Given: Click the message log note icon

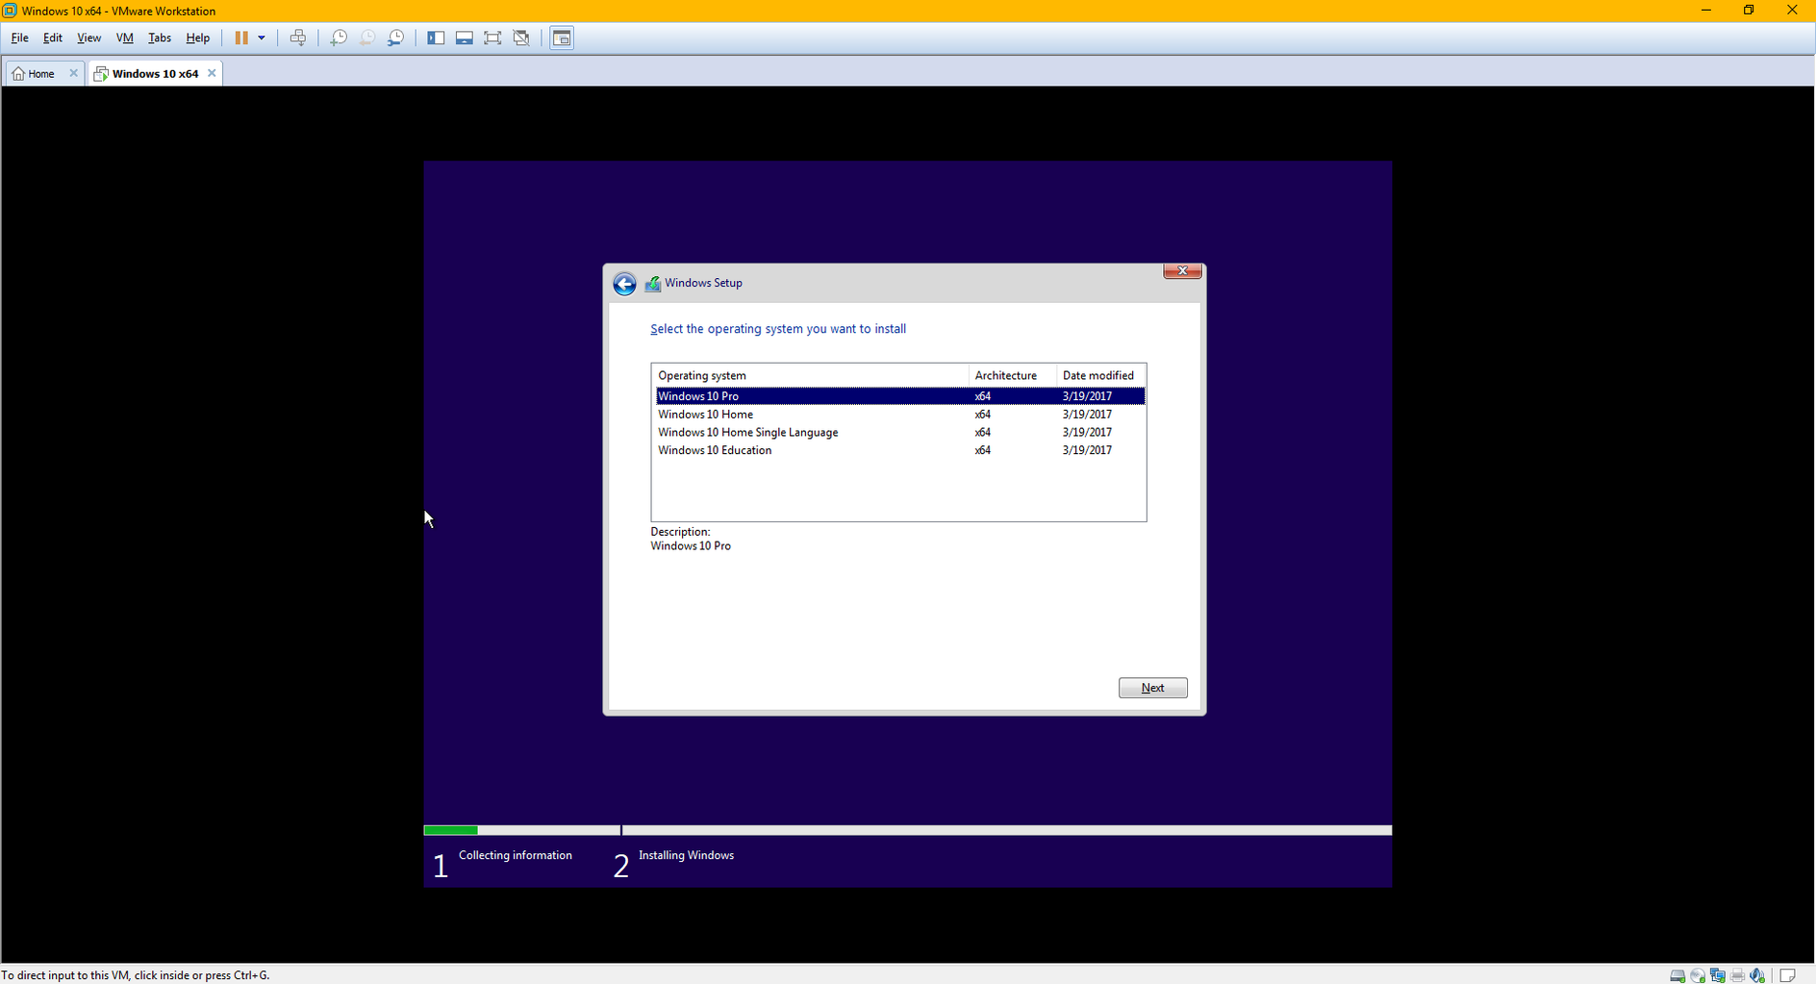Looking at the screenshot, I should (1788, 975).
